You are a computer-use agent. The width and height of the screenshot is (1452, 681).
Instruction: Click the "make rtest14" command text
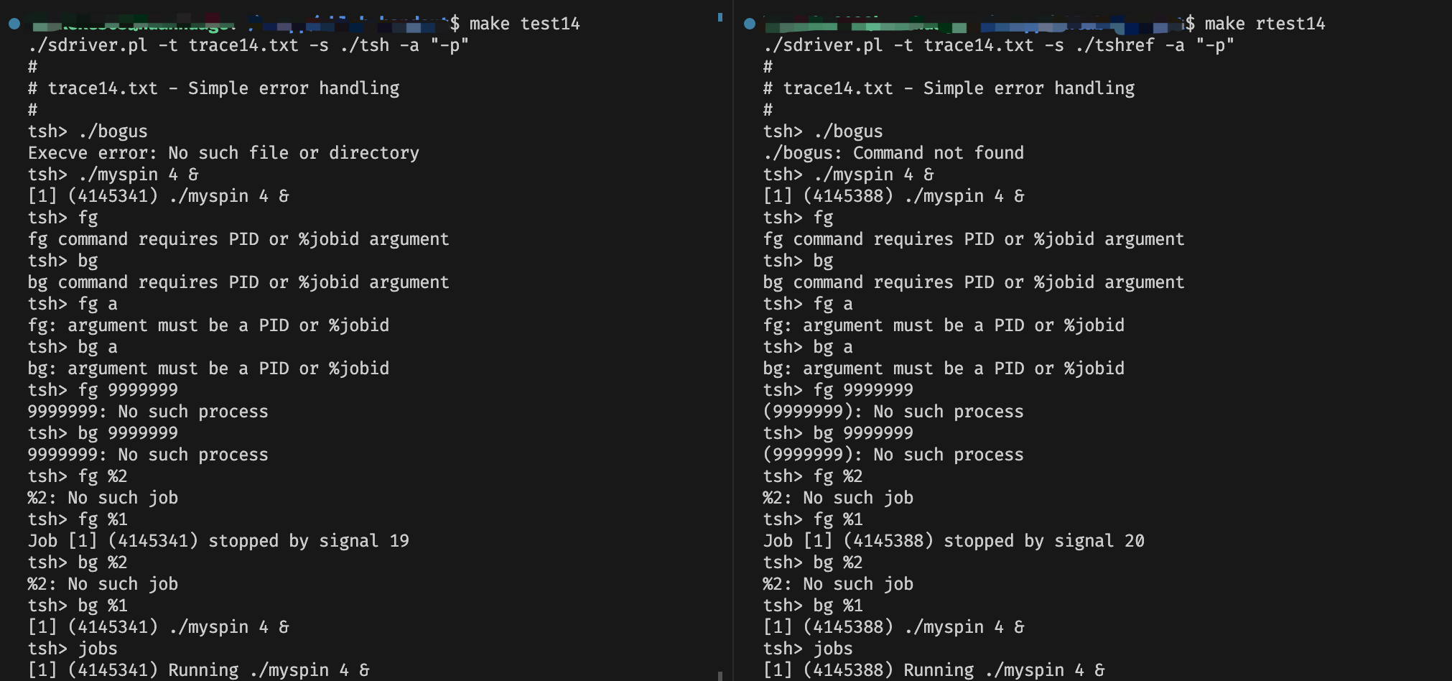point(1264,24)
